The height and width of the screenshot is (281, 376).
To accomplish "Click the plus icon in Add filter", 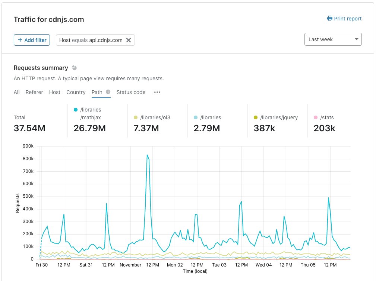I will pos(20,40).
